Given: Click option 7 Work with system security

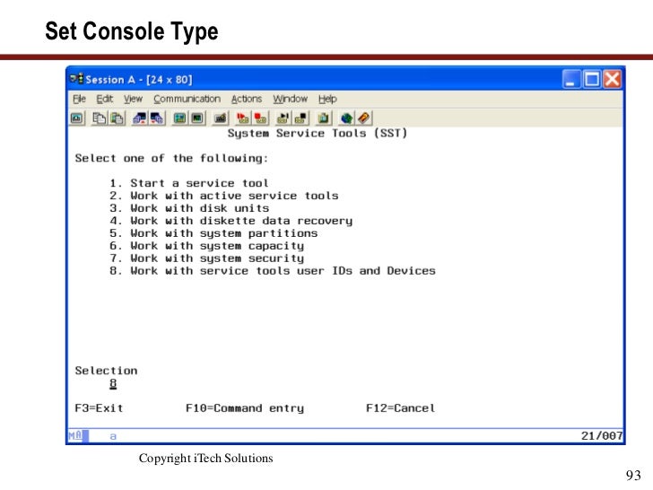Looking at the screenshot, I should tap(207, 258).
